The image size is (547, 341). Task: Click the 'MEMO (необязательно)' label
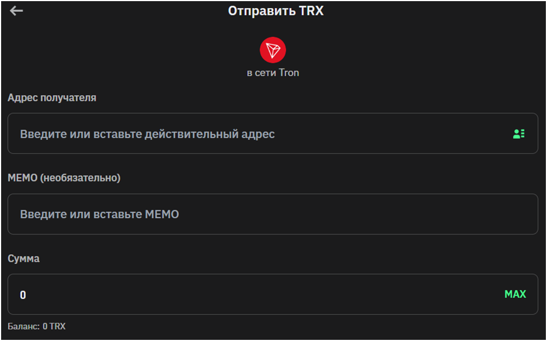(64, 178)
